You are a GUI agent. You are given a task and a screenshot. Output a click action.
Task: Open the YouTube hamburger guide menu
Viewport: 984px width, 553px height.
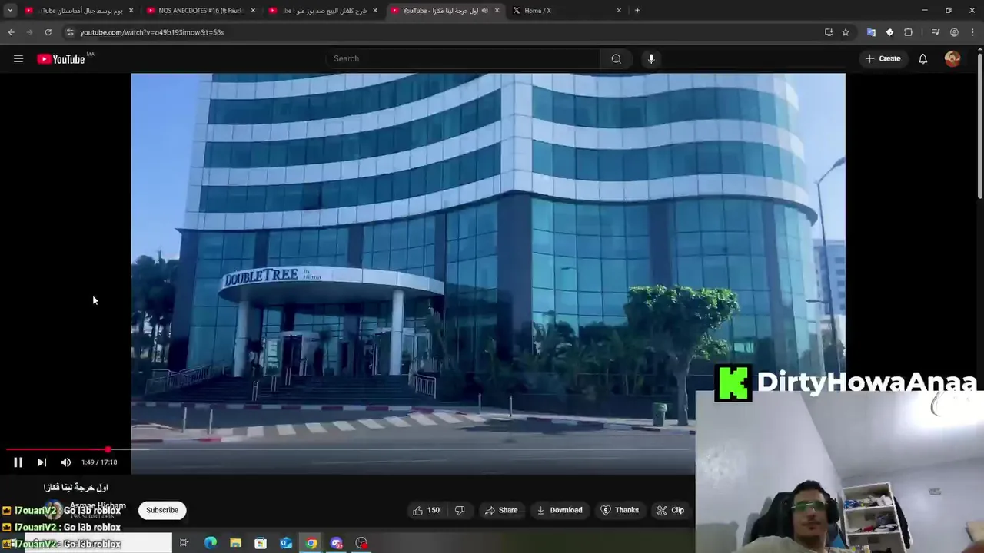click(18, 59)
